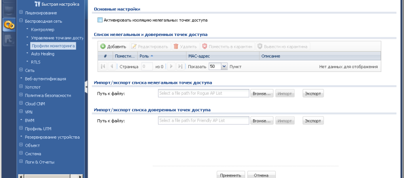Viewport: 404px width, 178px height.
Task: Enable rogue access point isolation checkbox
Action: click(100, 20)
